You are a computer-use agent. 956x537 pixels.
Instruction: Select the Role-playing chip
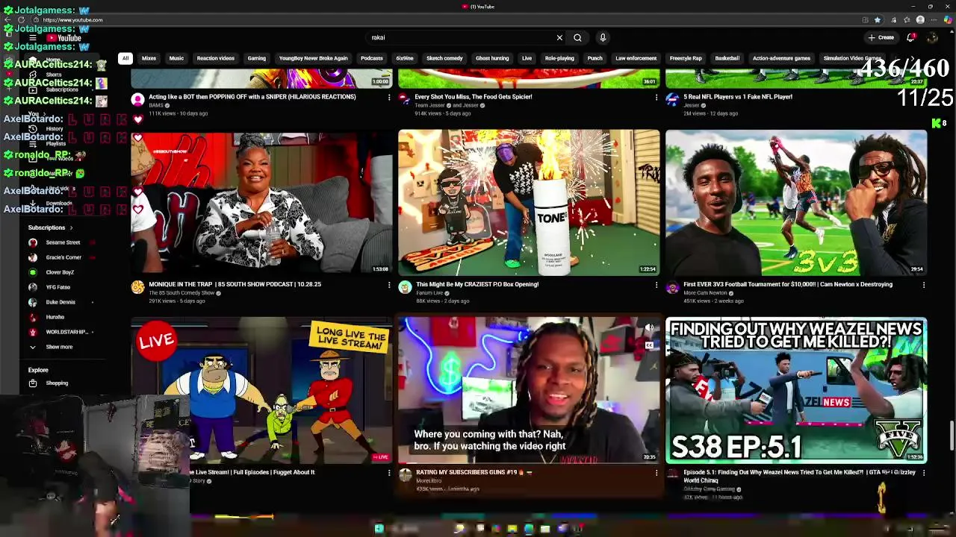pos(559,58)
